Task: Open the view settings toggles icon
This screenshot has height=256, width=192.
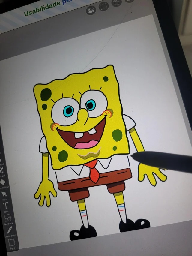Action: (91, 10)
